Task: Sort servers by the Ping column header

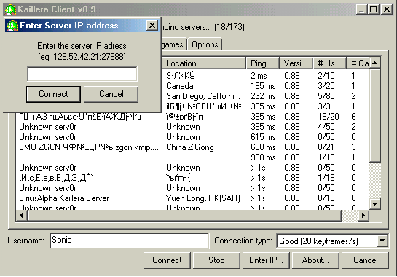Action: click(263, 63)
